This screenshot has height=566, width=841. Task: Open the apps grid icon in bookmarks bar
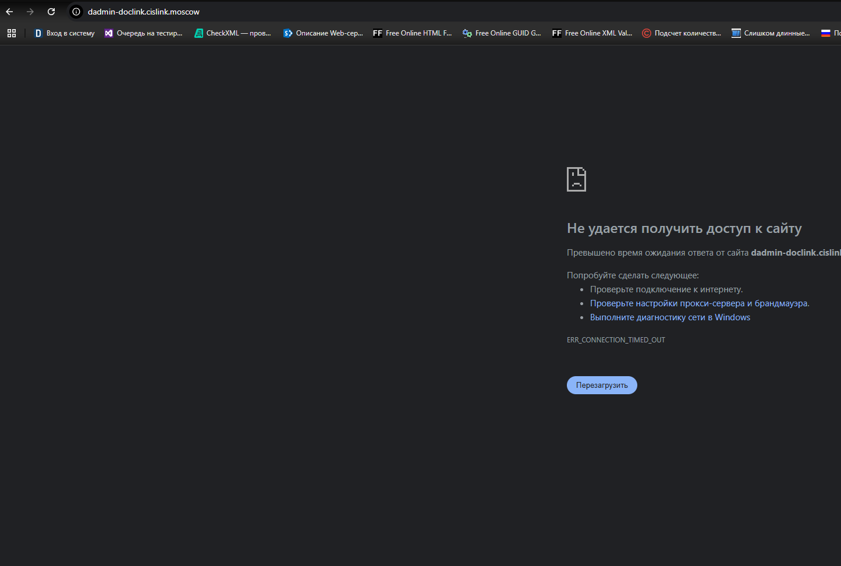(x=12, y=33)
